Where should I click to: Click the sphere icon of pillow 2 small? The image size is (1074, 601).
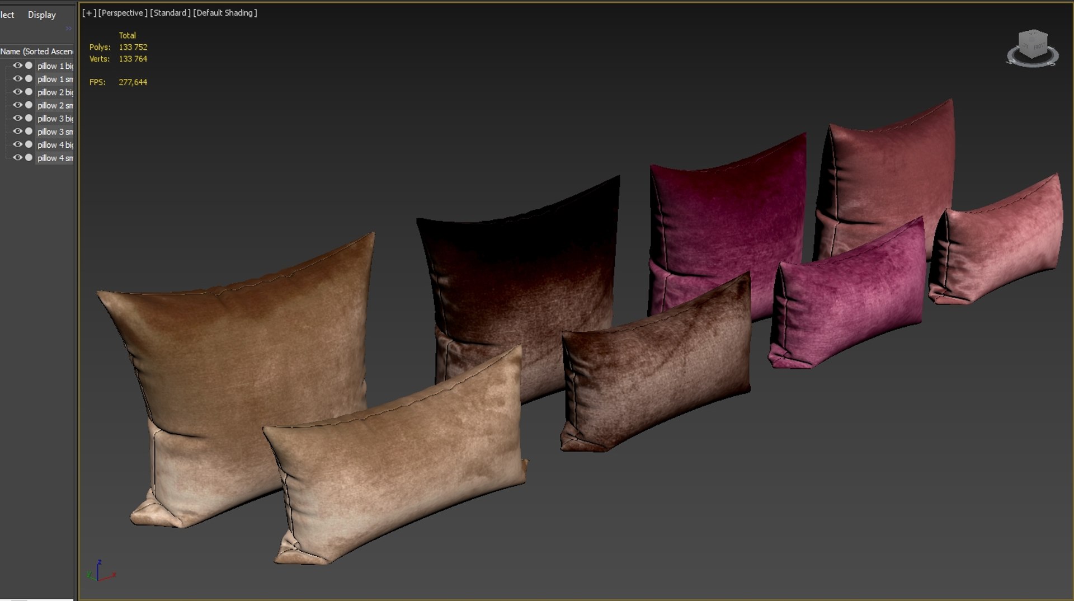click(x=29, y=105)
